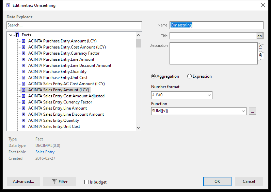
Task: Click fact icon beside Purchase Entry.Currency Factor
Action: 23,53
